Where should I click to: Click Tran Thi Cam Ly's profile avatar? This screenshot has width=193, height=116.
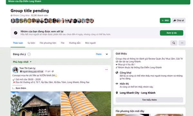click(15, 70)
